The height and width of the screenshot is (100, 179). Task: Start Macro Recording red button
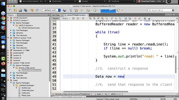[135, 18]
